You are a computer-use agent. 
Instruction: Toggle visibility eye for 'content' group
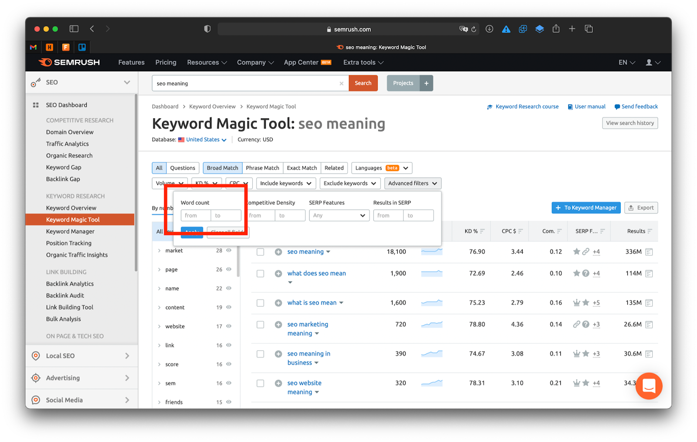point(229,307)
